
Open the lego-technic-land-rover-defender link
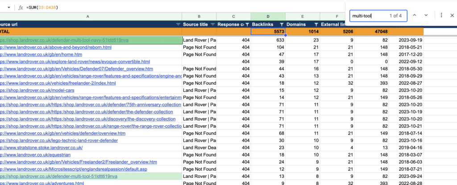point(59,140)
